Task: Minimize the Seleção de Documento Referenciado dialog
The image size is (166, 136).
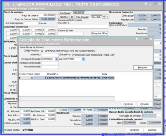Action: coord(141,40)
